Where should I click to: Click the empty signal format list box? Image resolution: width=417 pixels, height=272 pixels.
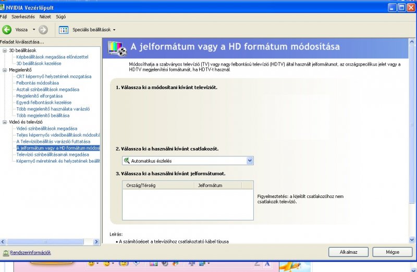pyautogui.click(x=188, y=204)
